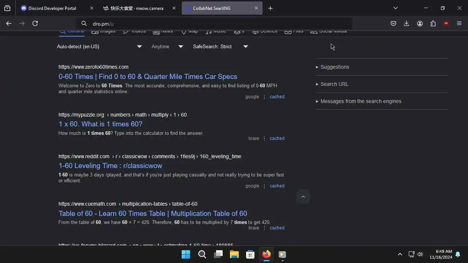
Task: Open the Firefox downloads panel
Action: pos(407,23)
